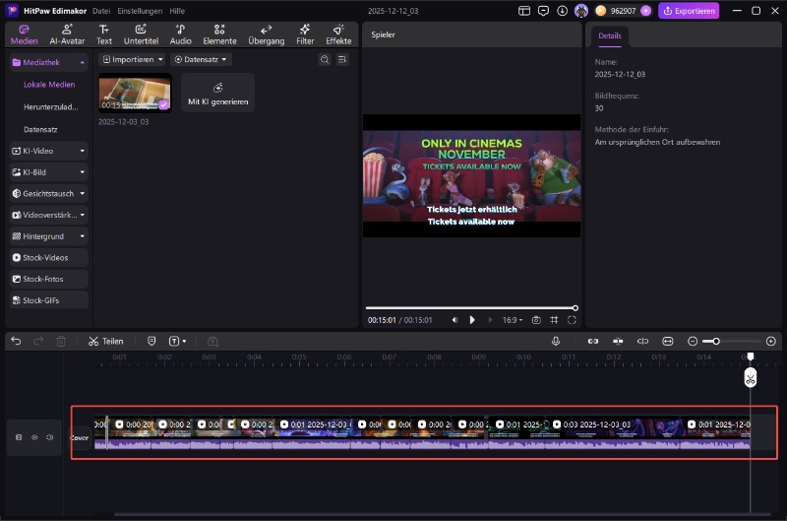This screenshot has height=521, width=787.
Task: Zoom out the timeline with minus icon
Action: click(x=693, y=341)
